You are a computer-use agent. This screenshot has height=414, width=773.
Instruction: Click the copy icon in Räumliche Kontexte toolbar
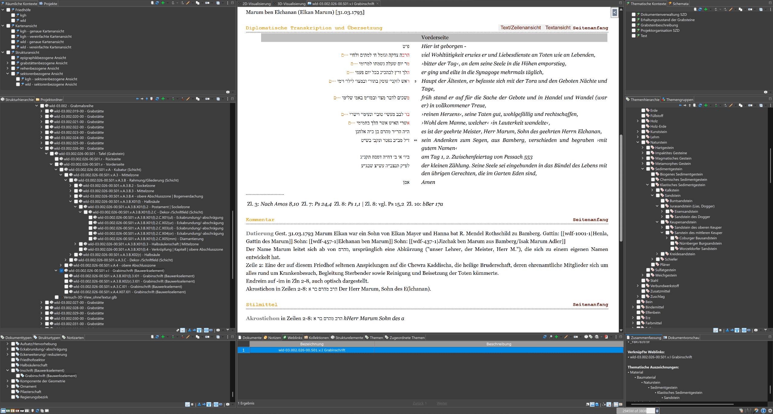(x=197, y=3)
